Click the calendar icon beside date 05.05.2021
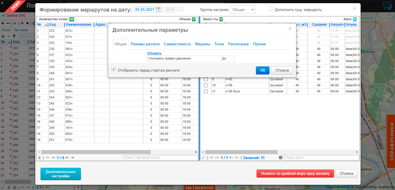Viewport: 395px width, 190px height. coord(158,10)
